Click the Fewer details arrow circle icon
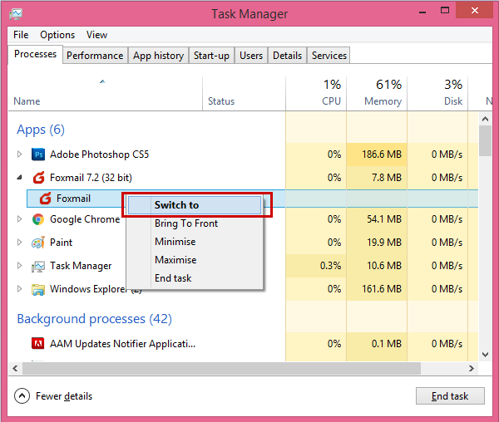499x422 pixels. (x=22, y=396)
